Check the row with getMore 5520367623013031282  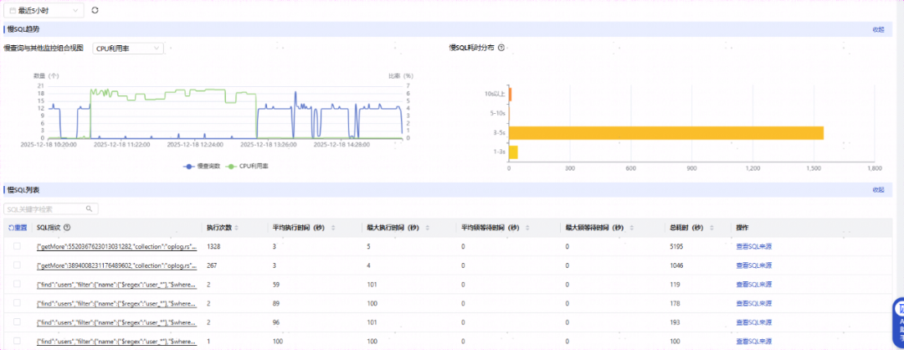(18, 246)
